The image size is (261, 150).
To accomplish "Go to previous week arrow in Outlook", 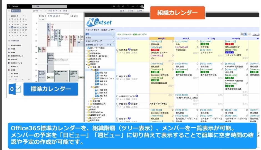I will click(x=41, y=11).
